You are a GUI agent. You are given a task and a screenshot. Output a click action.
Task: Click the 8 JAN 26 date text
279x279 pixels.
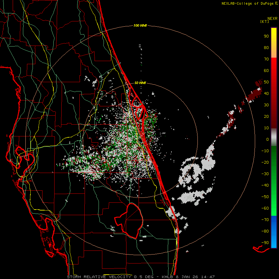(x=187, y=277)
